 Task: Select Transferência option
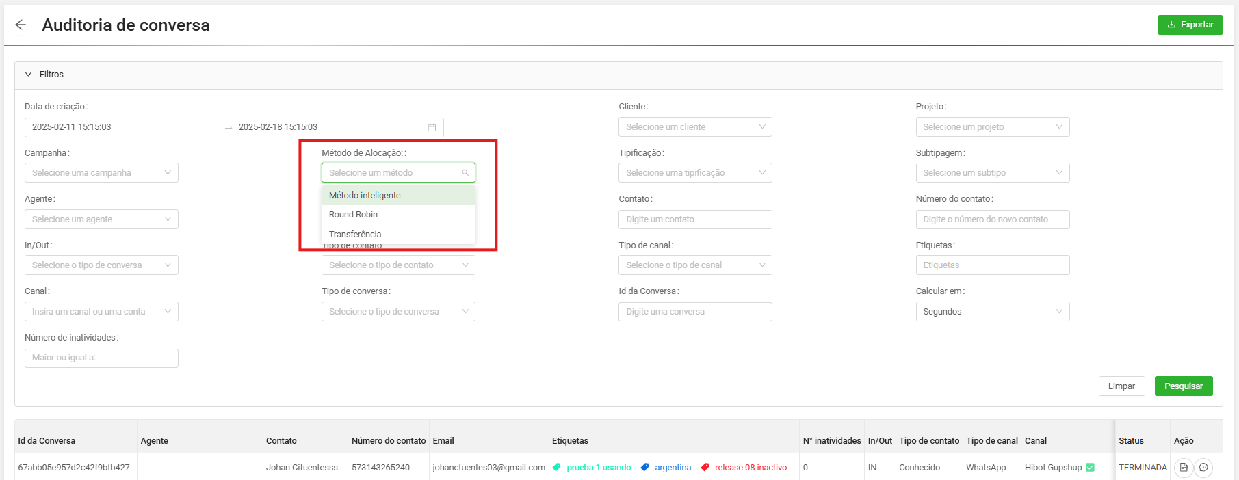click(398, 234)
